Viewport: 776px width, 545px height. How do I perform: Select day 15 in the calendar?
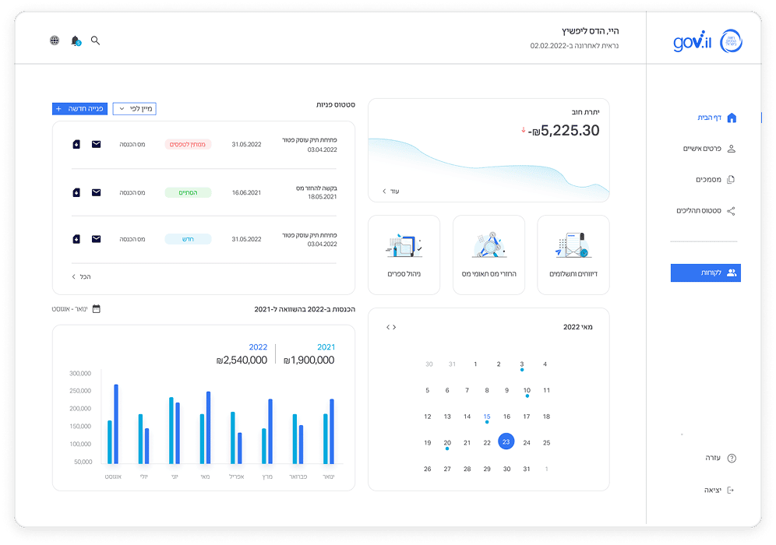click(487, 417)
